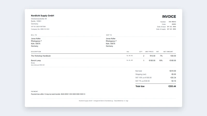Click the invoice number 'INV-00142'
The image size is (207, 116).
(x=172, y=22)
